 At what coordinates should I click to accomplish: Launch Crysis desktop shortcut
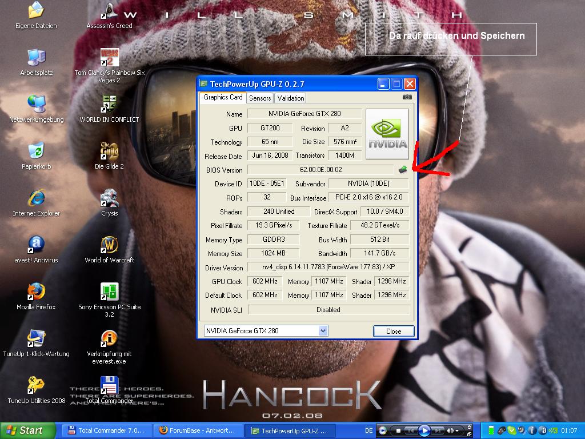pos(109,202)
